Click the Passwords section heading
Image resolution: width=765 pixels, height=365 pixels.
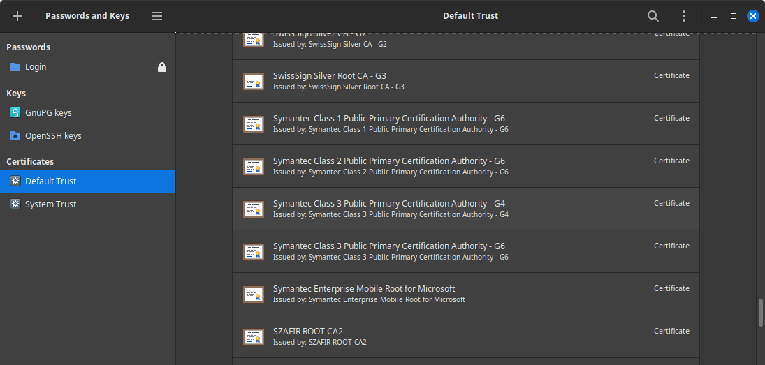(29, 47)
